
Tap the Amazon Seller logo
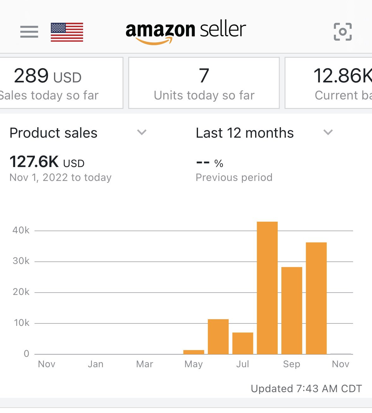click(x=186, y=32)
